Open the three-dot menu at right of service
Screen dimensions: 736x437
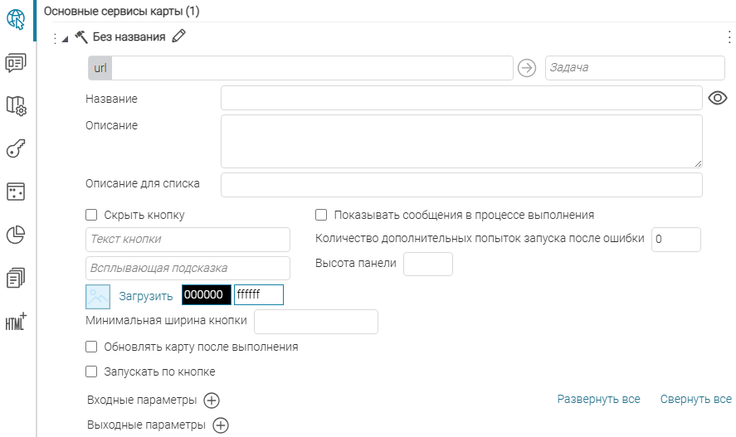[729, 37]
